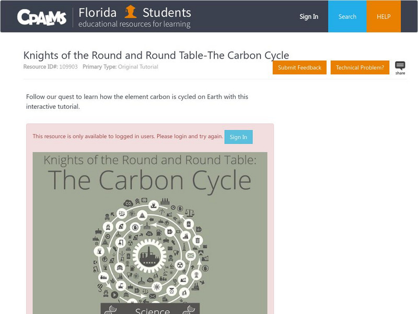Click the envelope circle icon in graphic
Image resolution: width=418 pixels, height=314 pixels.
tap(190, 255)
